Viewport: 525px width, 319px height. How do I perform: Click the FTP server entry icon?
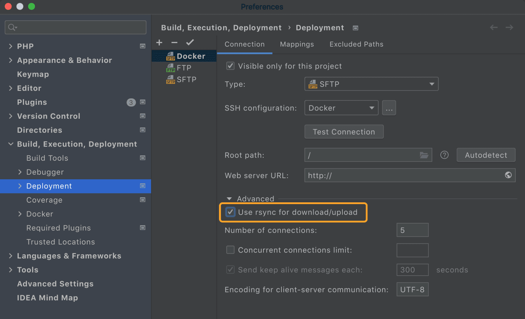(x=170, y=68)
